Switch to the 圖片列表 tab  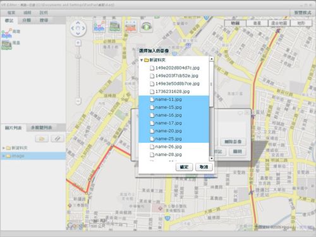coord(13,128)
